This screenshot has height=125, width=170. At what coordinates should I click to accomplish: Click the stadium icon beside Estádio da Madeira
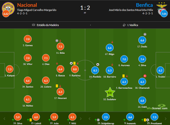pyautogui.click(x=33, y=25)
